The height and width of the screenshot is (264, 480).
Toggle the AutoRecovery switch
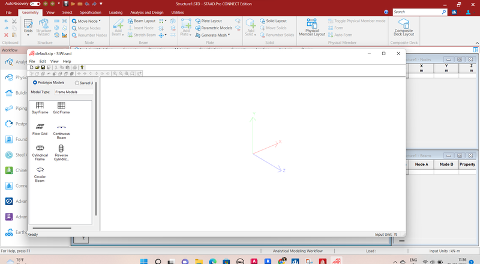point(35,4)
